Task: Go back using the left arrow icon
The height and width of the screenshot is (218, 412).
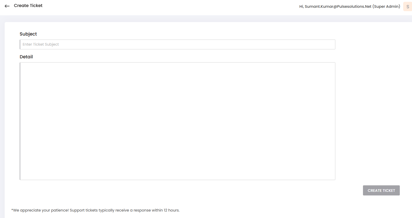Action: click(7, 6)
